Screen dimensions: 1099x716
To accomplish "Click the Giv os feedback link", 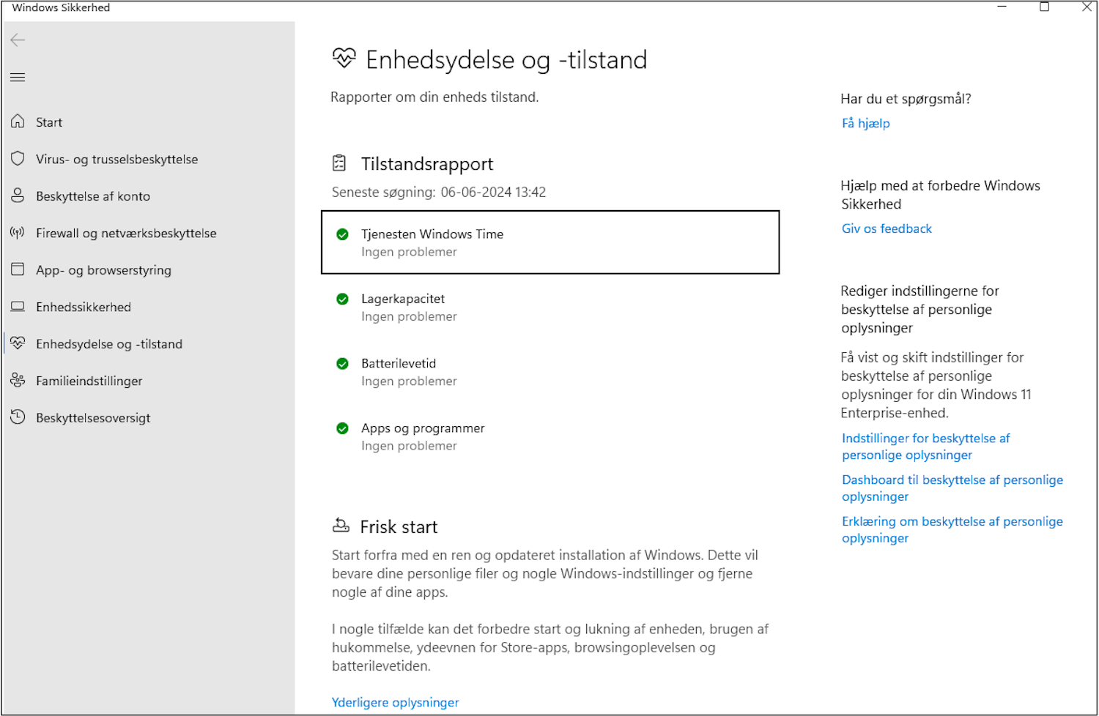I will [x=887, y=228].
